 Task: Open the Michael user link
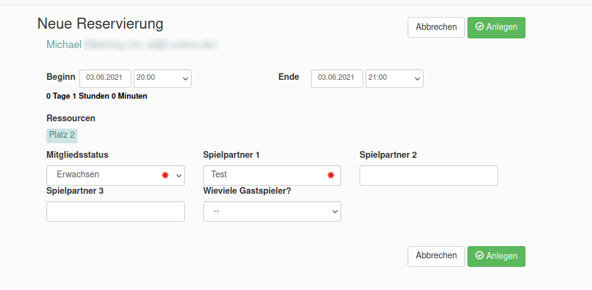[64, 44]
